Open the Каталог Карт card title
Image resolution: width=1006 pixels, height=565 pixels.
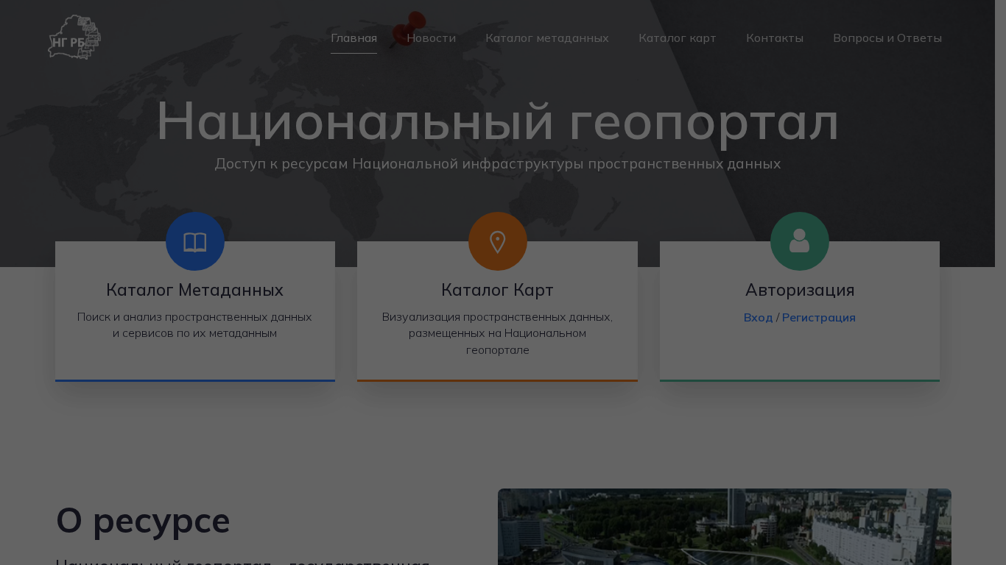coord(498,290)
